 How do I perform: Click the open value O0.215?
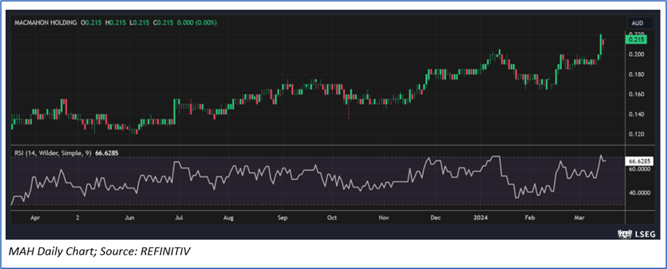point(91,22)
